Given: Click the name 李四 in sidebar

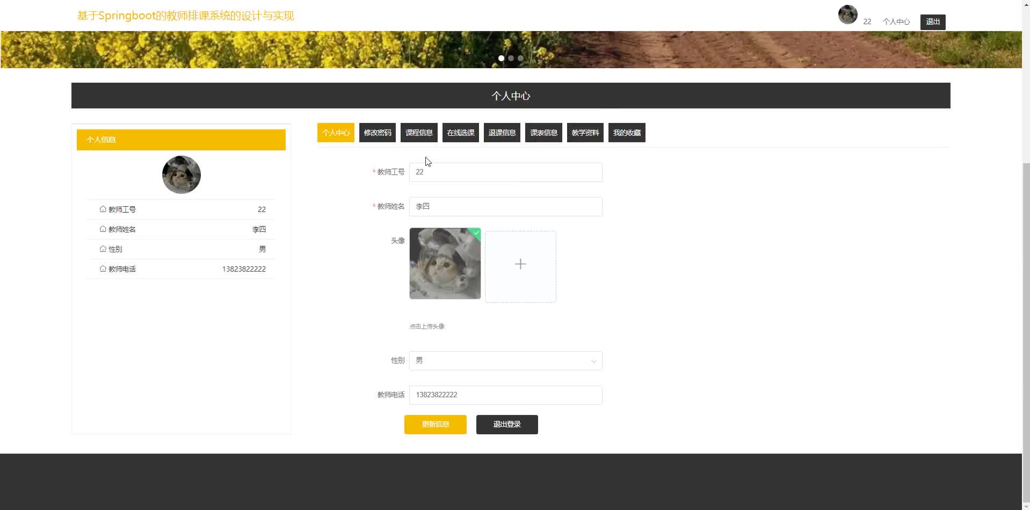Looking at the screenshot, I should (x=259, y=229).
